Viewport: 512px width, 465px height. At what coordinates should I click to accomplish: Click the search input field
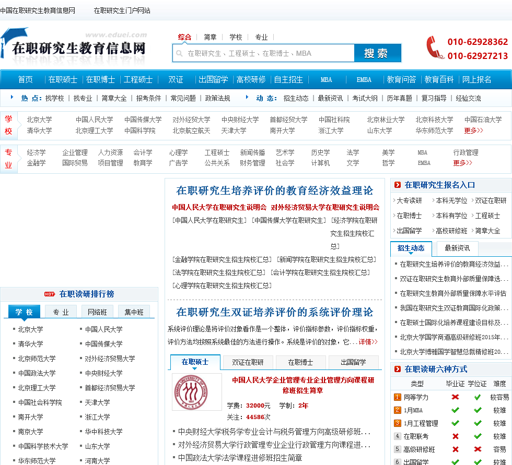tap(263, 53)
